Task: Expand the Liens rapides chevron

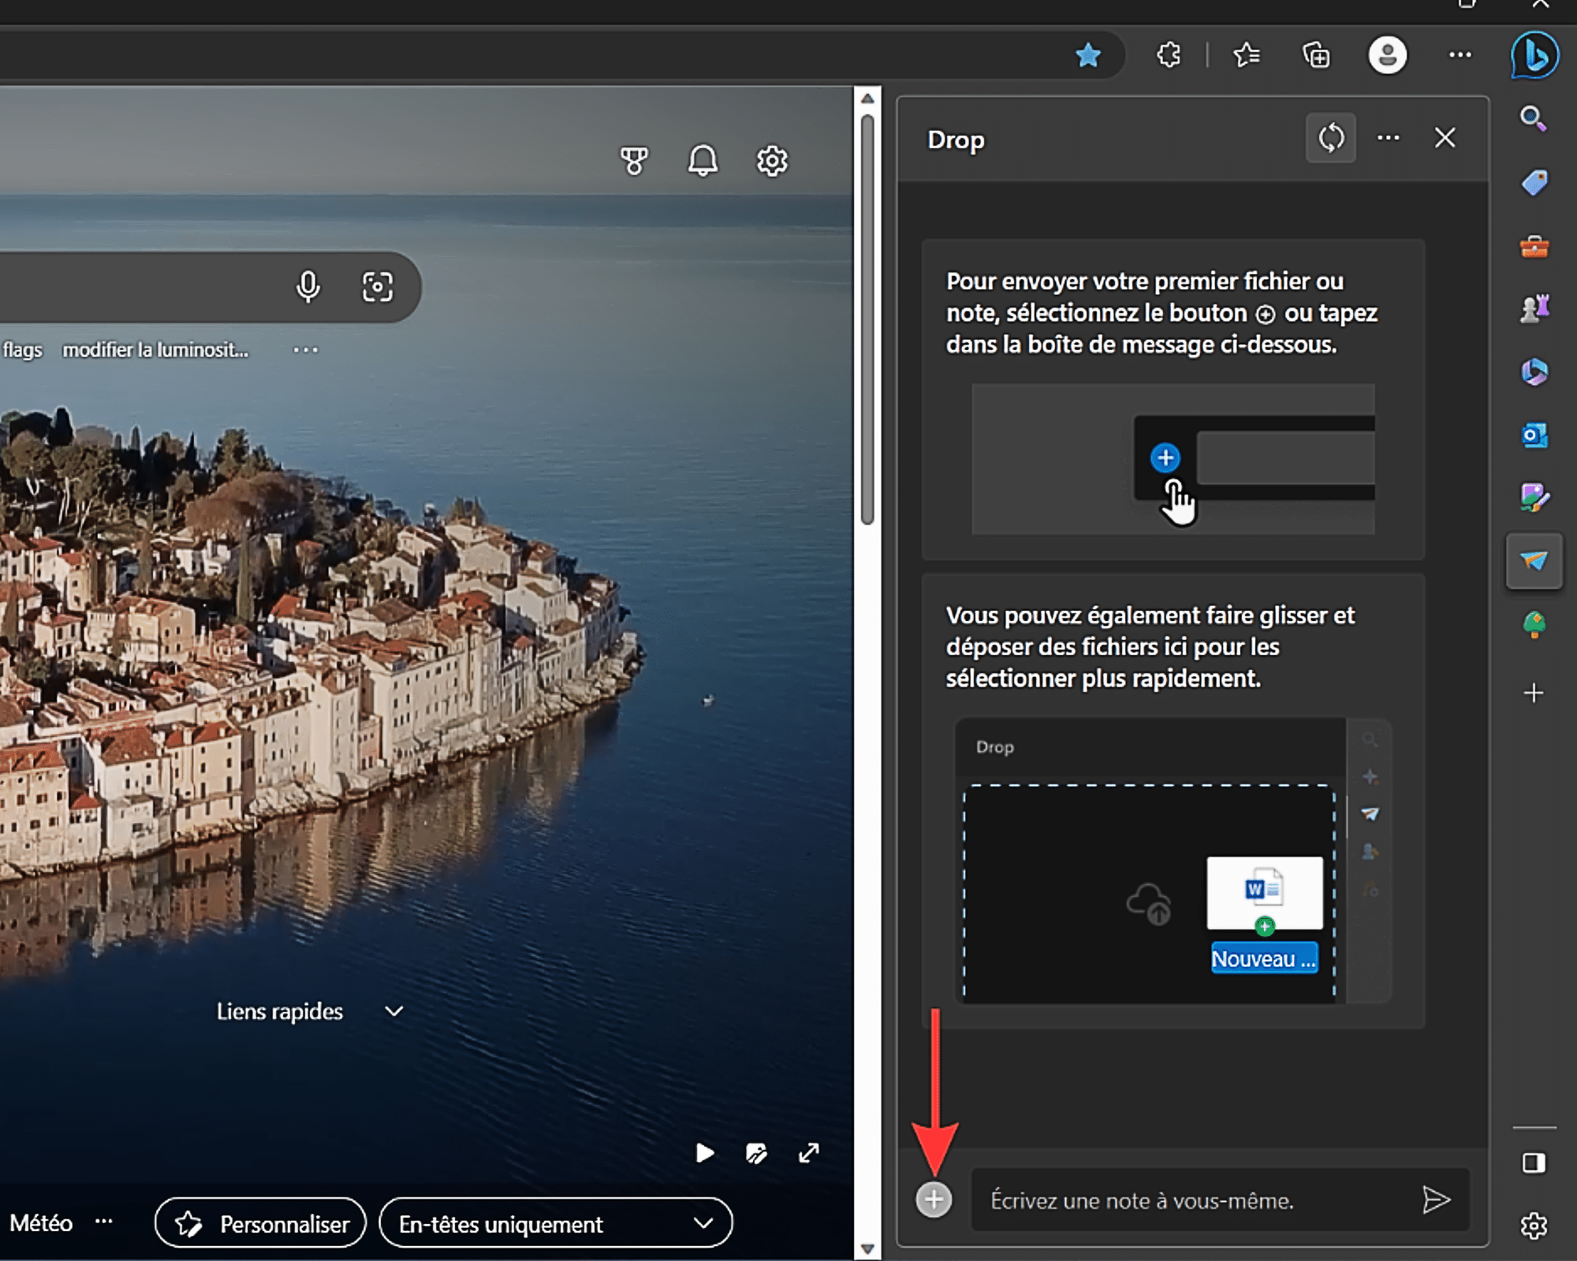Action: (393, 1011)
